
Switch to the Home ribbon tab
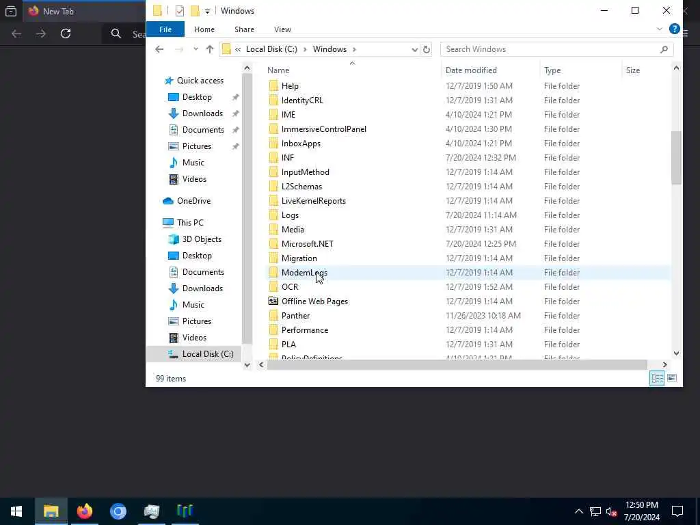[x=204, y=29]
